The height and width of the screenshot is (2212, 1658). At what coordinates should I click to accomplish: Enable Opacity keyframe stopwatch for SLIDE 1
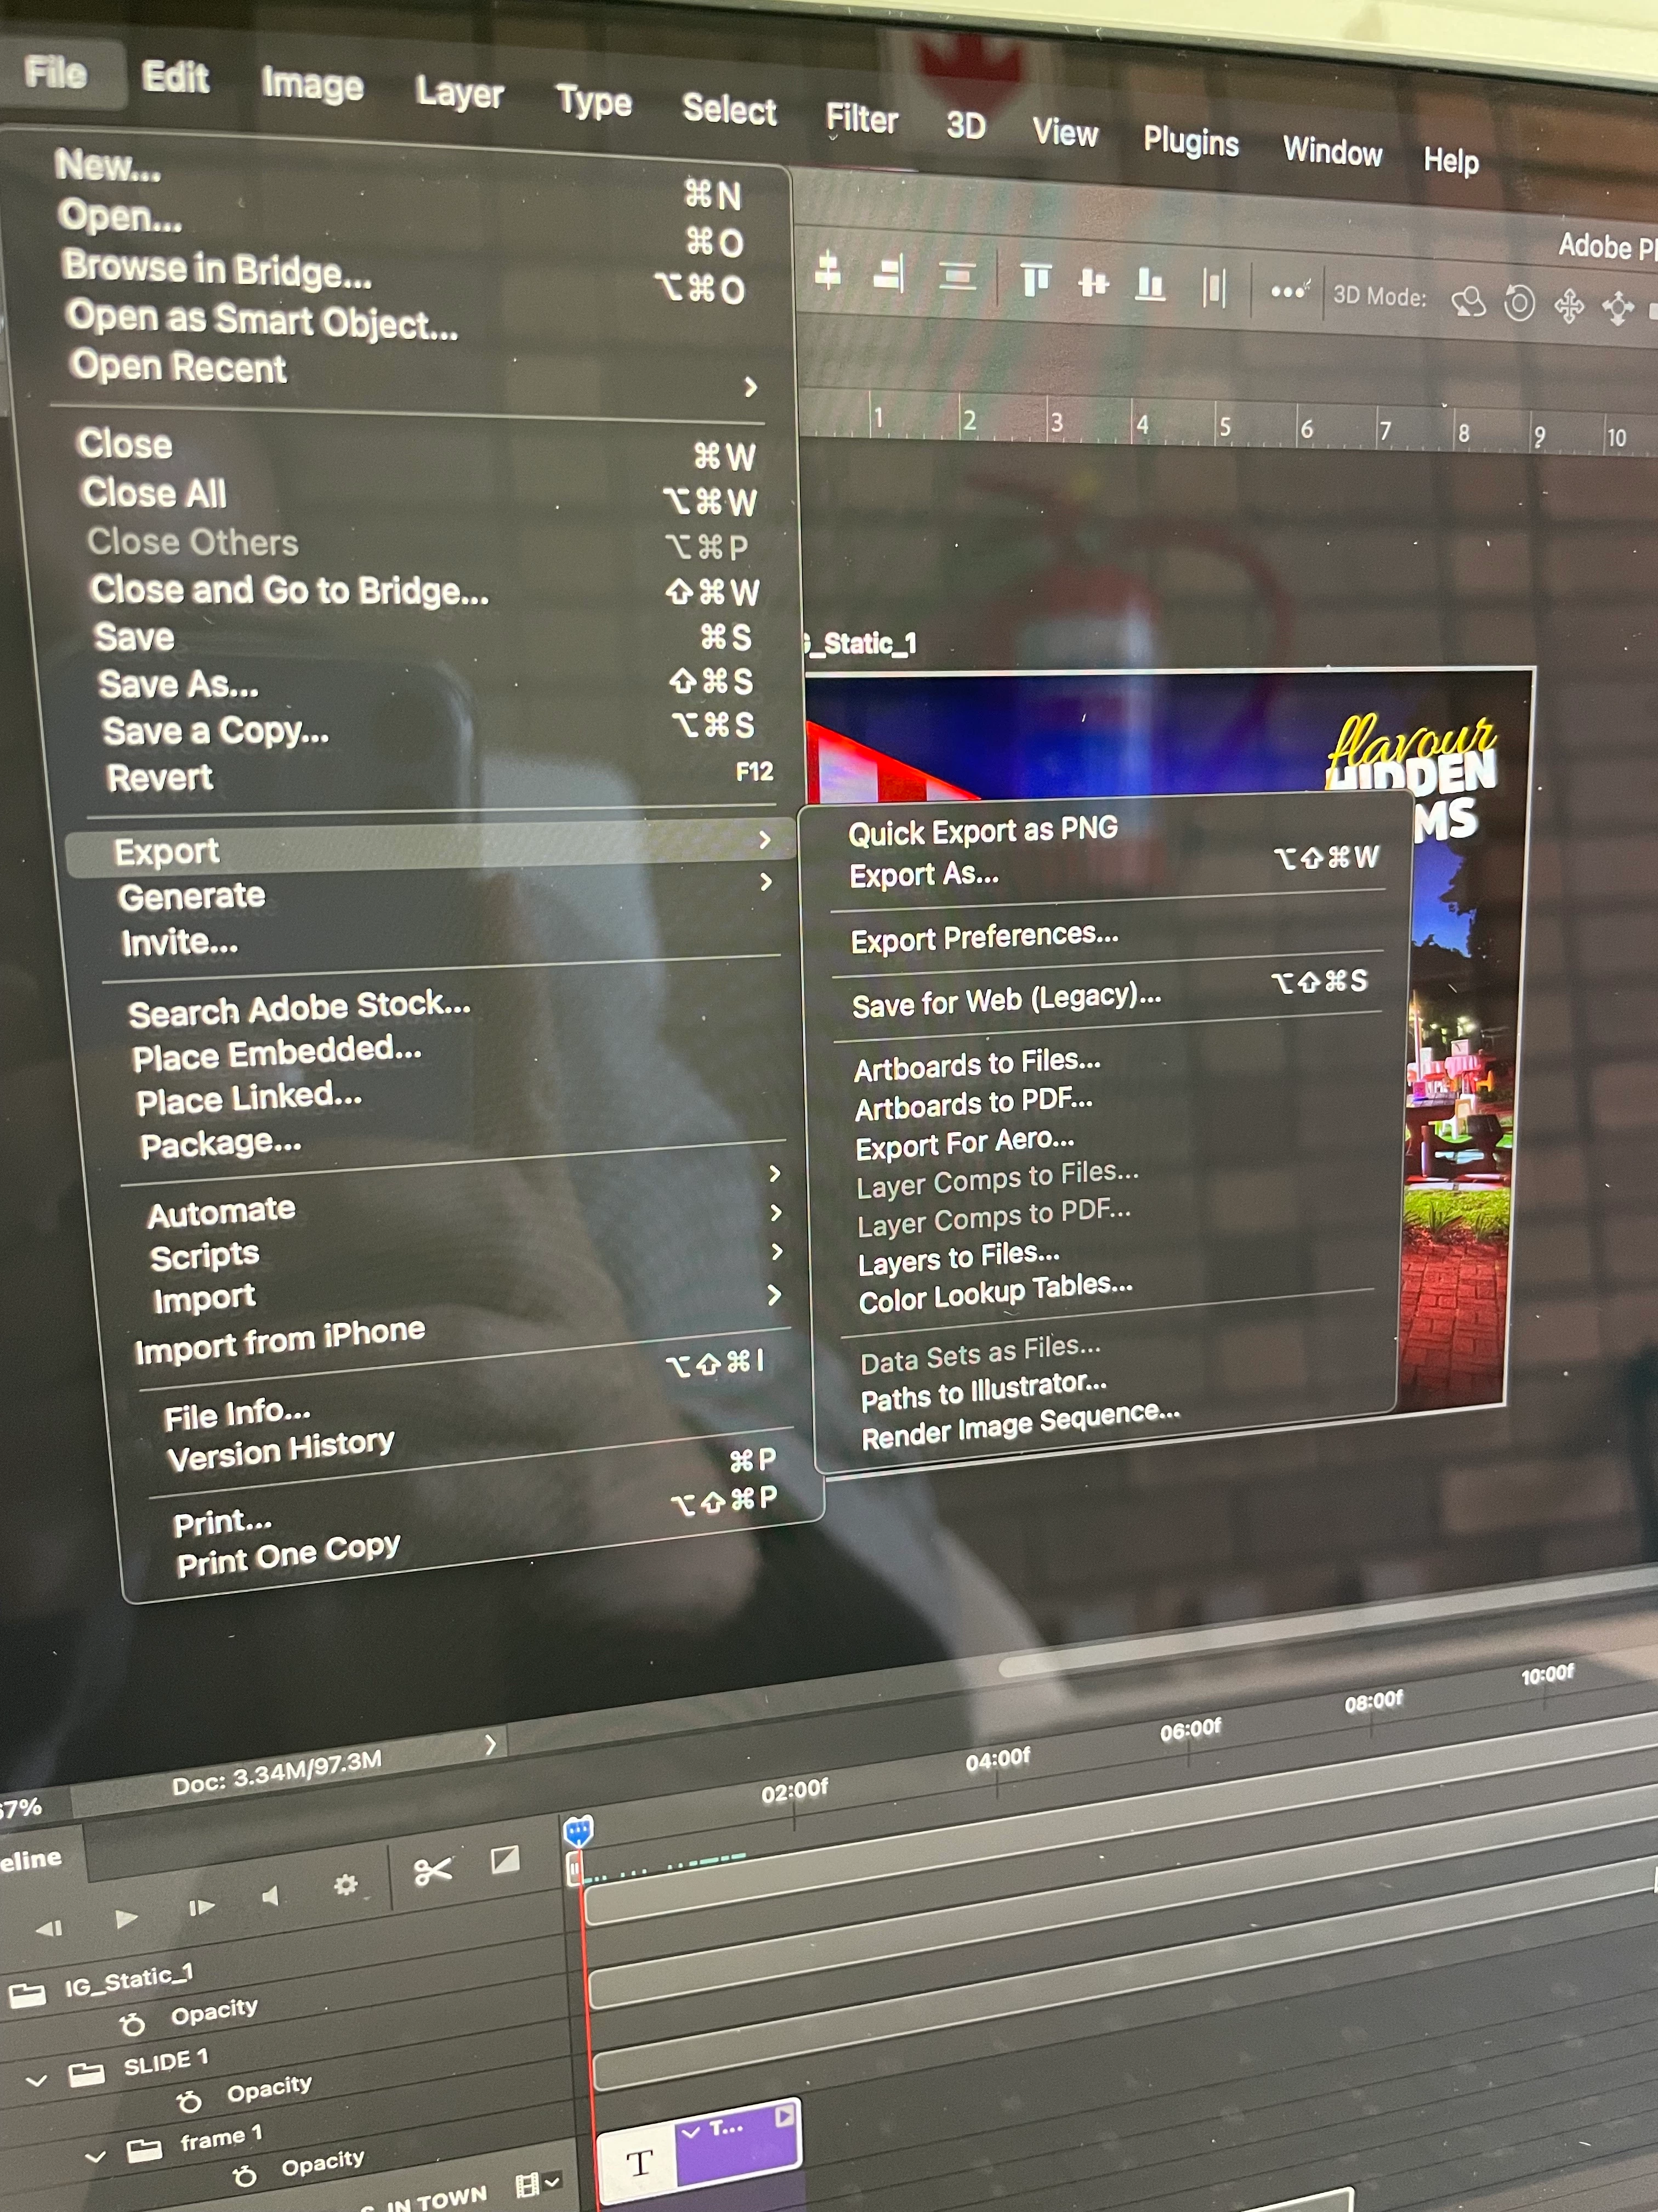189,2103
